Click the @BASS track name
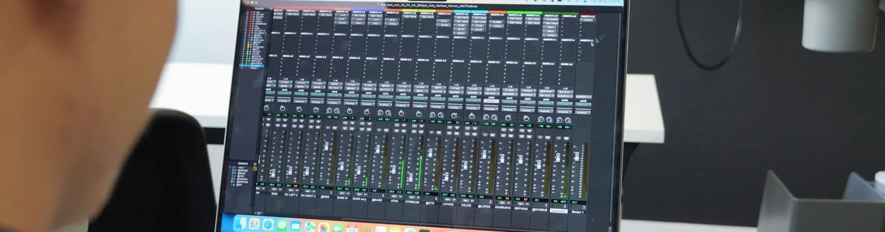Screen dimensions: 885x232 [377, 200]
